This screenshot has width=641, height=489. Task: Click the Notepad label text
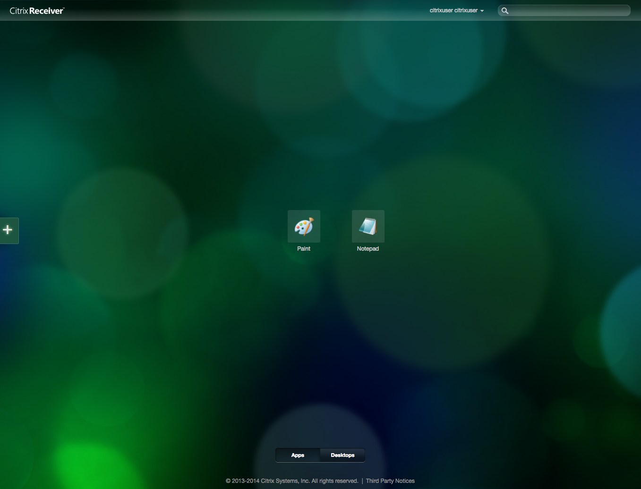click(x=368, y=249)
